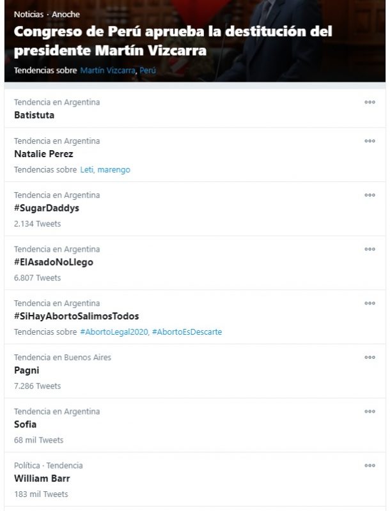390x511 pixels.
Task: Open the Martín Vizcarra trend link
Action: (x=107, y=70)
